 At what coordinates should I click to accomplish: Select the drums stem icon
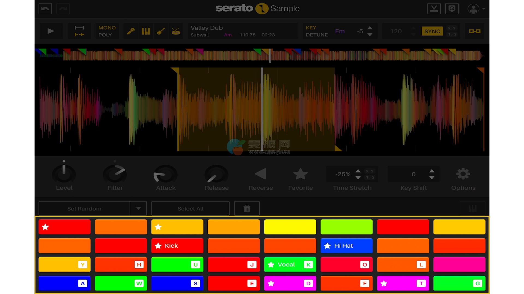tap(176, 31)
